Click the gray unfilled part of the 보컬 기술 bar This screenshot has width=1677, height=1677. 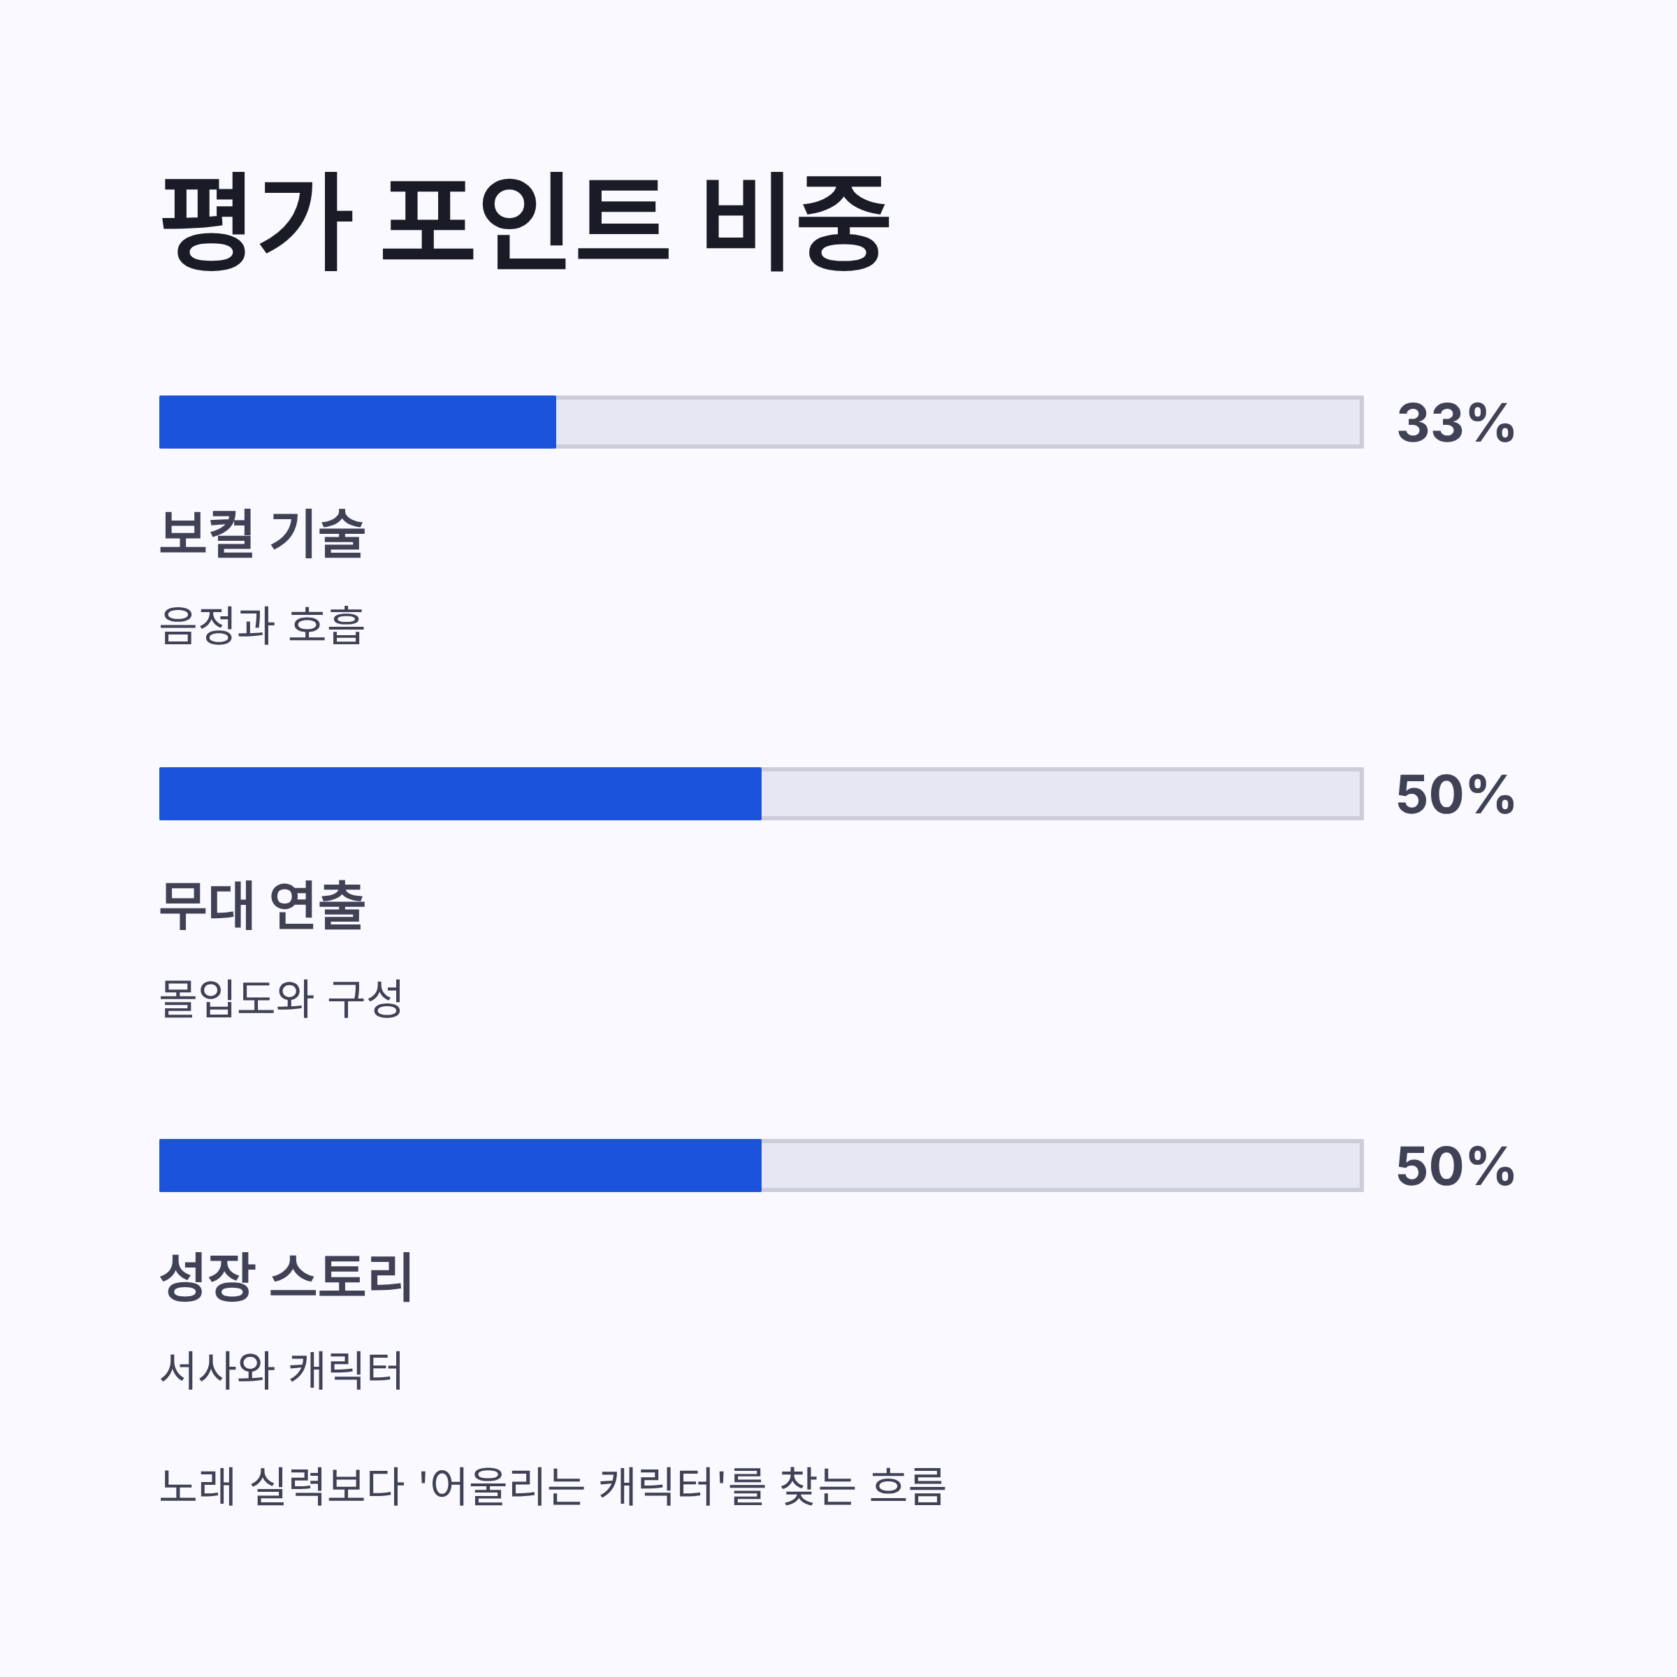point(959,422)
